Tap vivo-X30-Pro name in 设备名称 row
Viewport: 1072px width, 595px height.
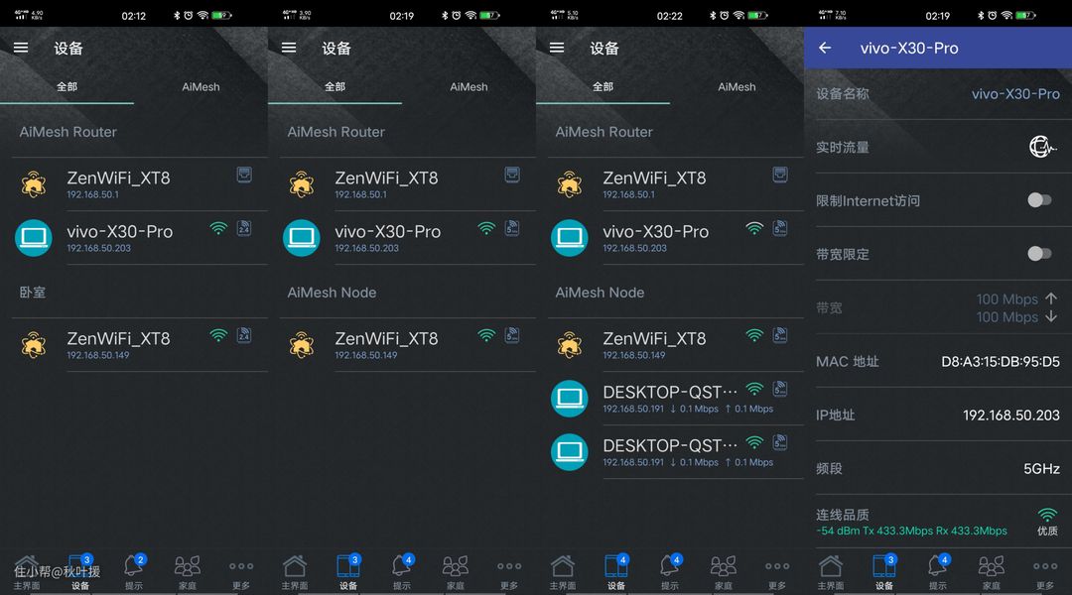pos(1014,94)
